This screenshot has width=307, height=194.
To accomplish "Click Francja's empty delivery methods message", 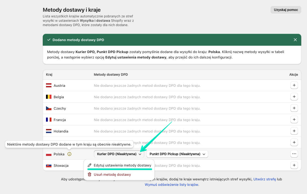I will pos(147,120).
